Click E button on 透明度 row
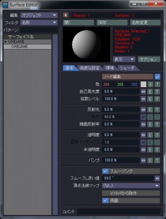The image size is (166, 219). (150, 135)
